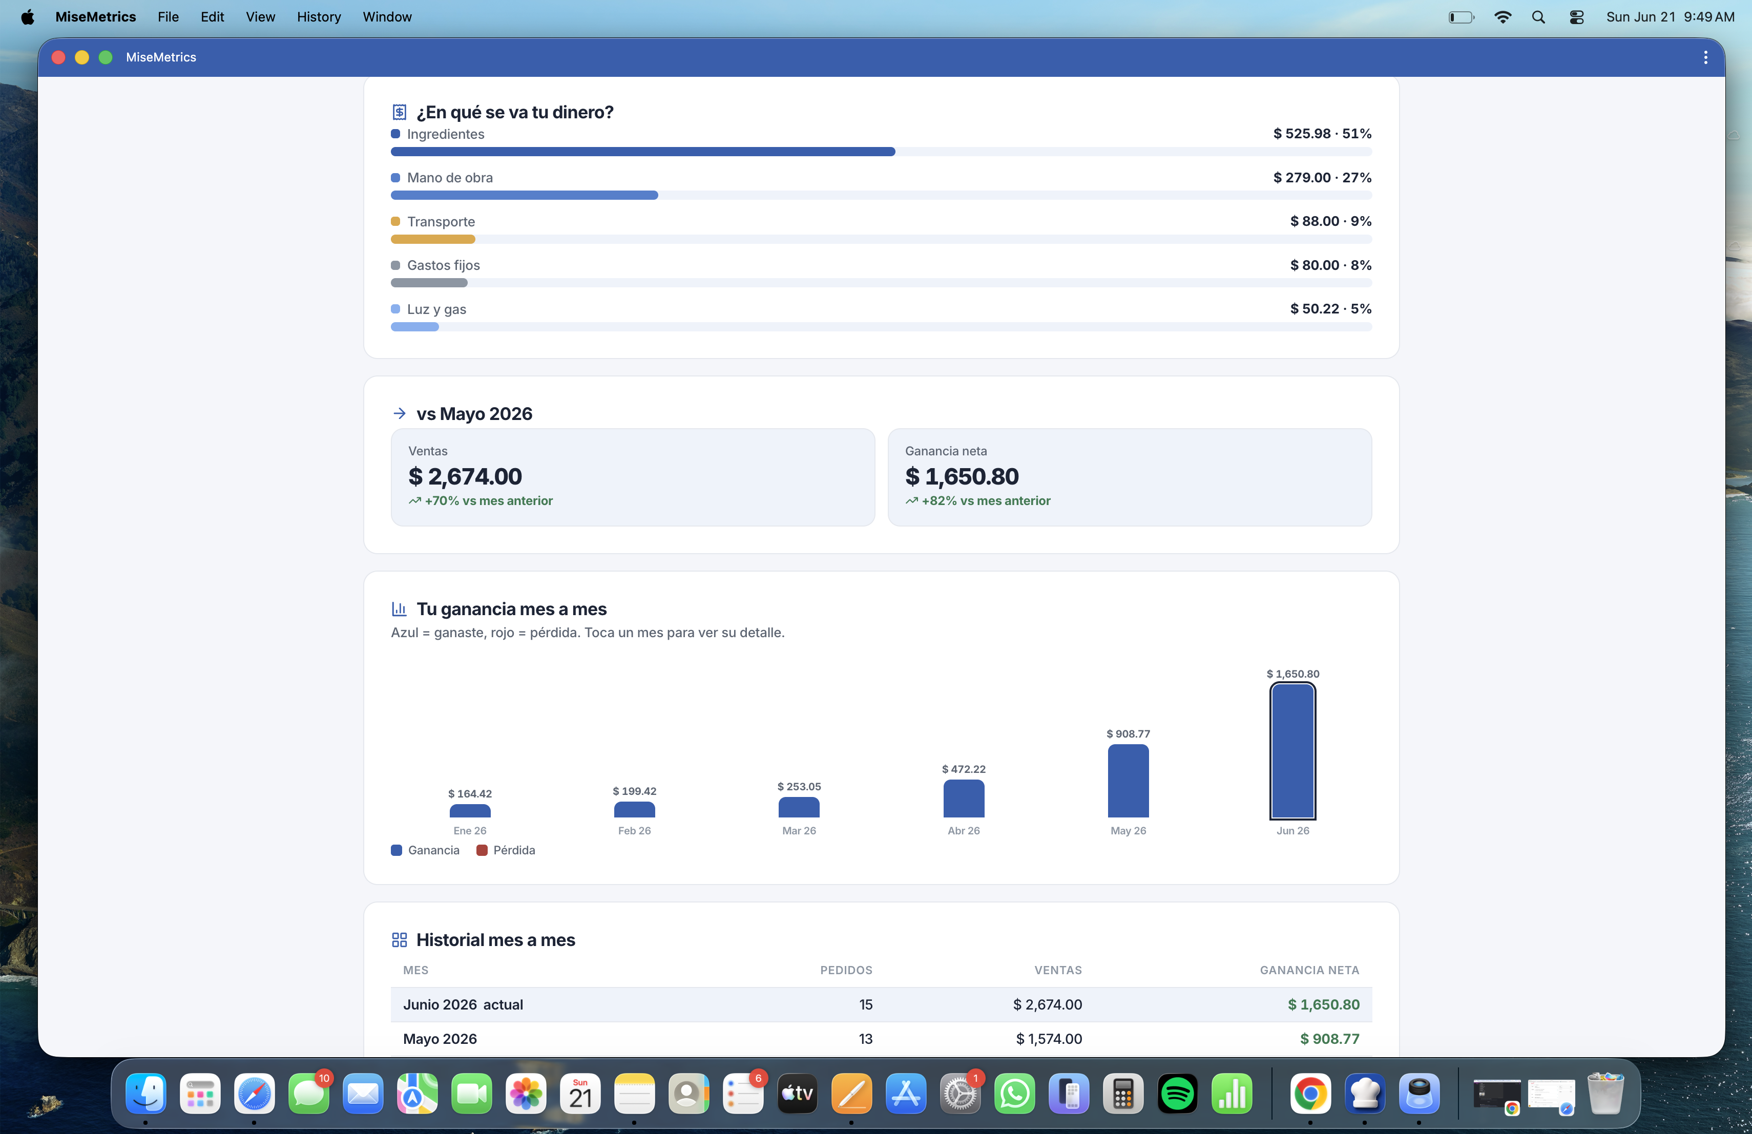Click the Luz y gas progress bar
Screen dimensions: 1752x1134
pyautogui.click(x=881, y=327)
